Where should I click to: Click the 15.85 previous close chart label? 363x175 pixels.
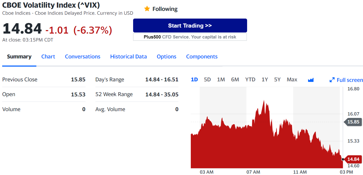coord(353,122)
